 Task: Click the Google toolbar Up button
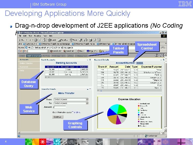click(102, 51)
